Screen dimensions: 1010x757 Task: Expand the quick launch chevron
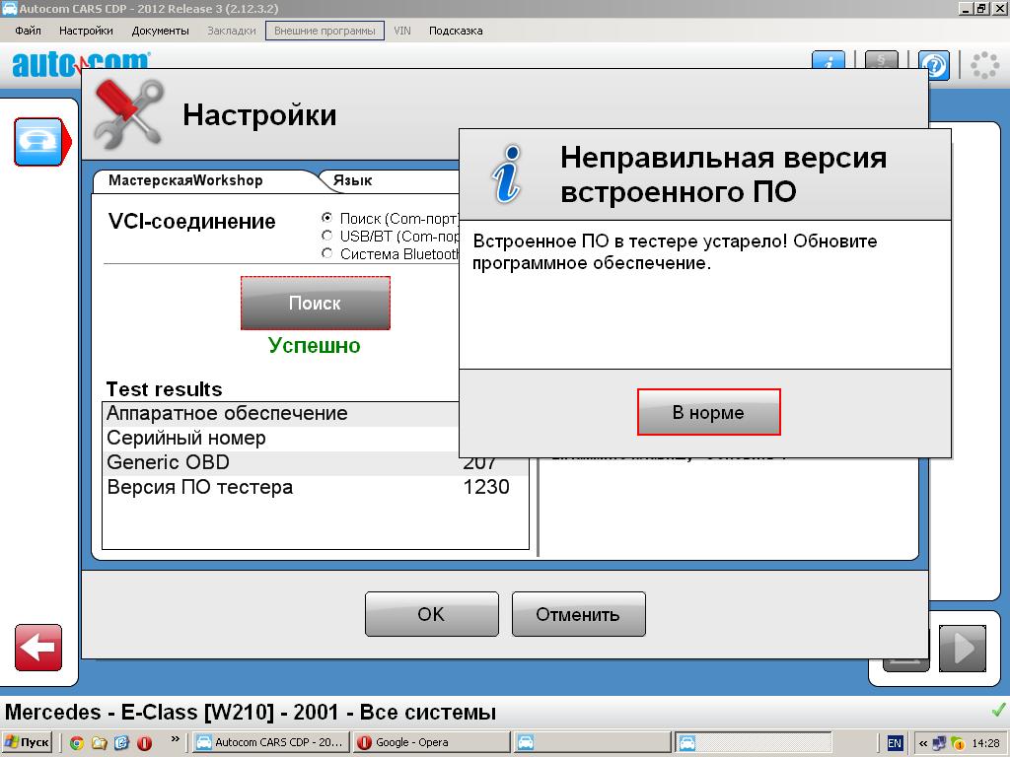click(176, 739)
